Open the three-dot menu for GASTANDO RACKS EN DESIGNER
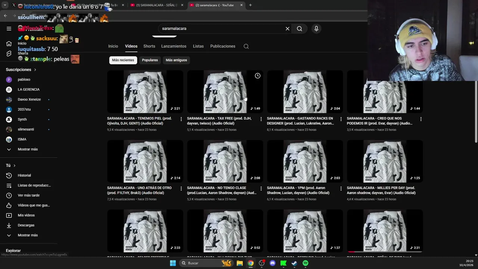Image resolution: width=478 pixels, height=269 pixels. [x=341, y=119]
